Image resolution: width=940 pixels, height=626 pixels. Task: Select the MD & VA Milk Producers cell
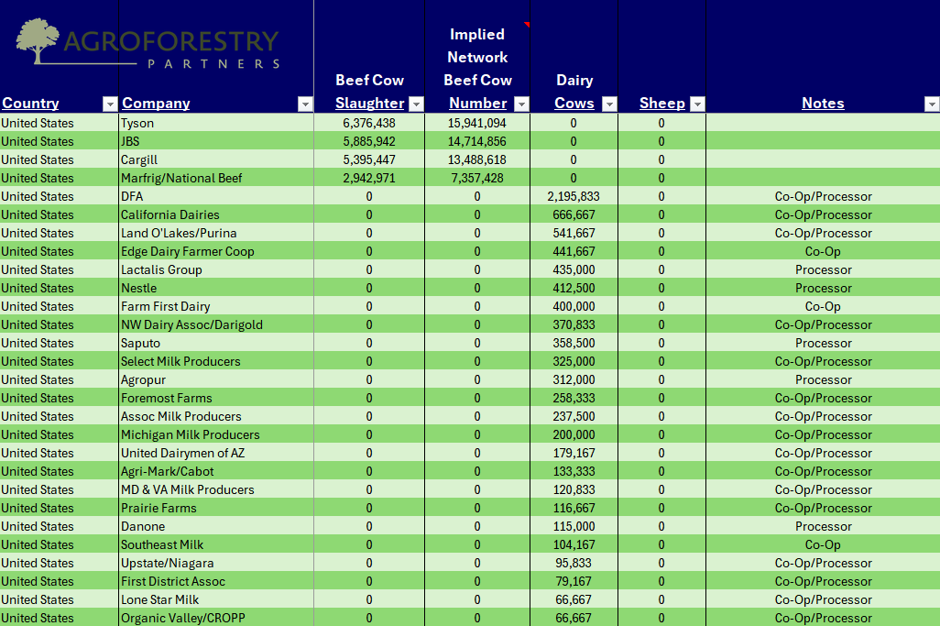pyautogui.click(x=216, y=489)
